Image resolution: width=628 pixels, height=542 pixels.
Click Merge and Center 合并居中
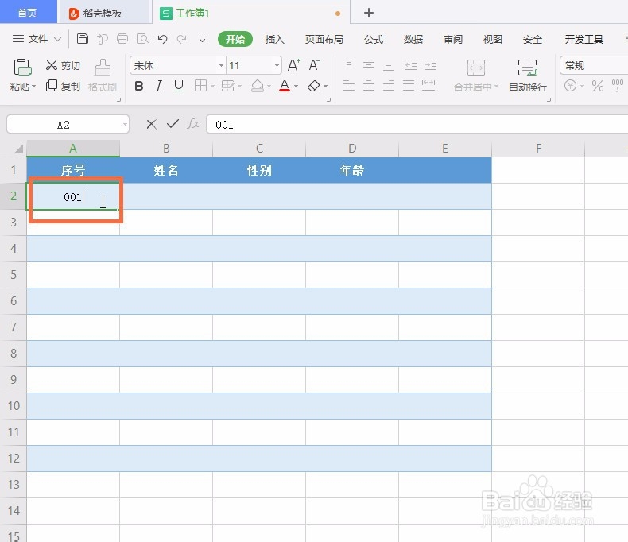pos(476,75)
